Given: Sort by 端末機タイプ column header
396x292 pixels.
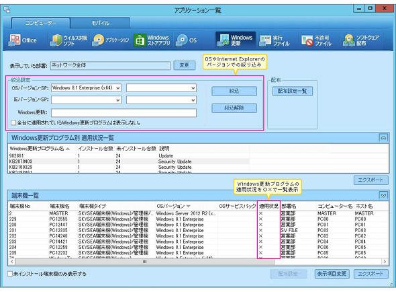Looking at the screenshot, I should (x=93, y=206).
